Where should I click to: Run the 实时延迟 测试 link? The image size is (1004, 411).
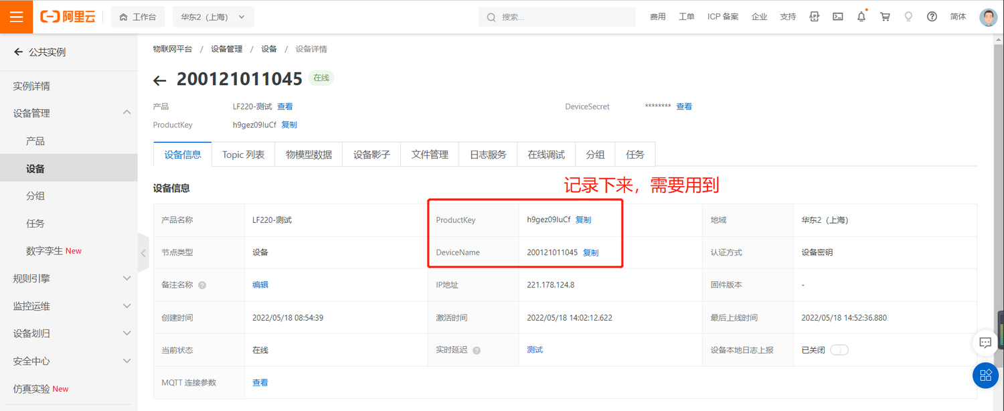click(x=535, y=349)
